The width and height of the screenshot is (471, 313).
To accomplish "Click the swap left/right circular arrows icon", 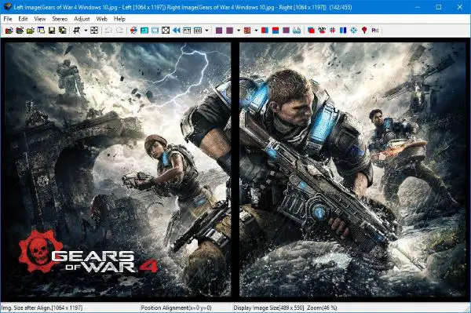I will tap(133, 31).
